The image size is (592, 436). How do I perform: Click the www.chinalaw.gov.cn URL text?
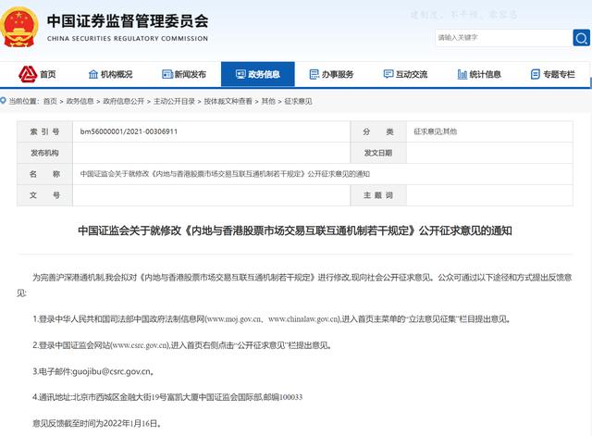[303, 319]
